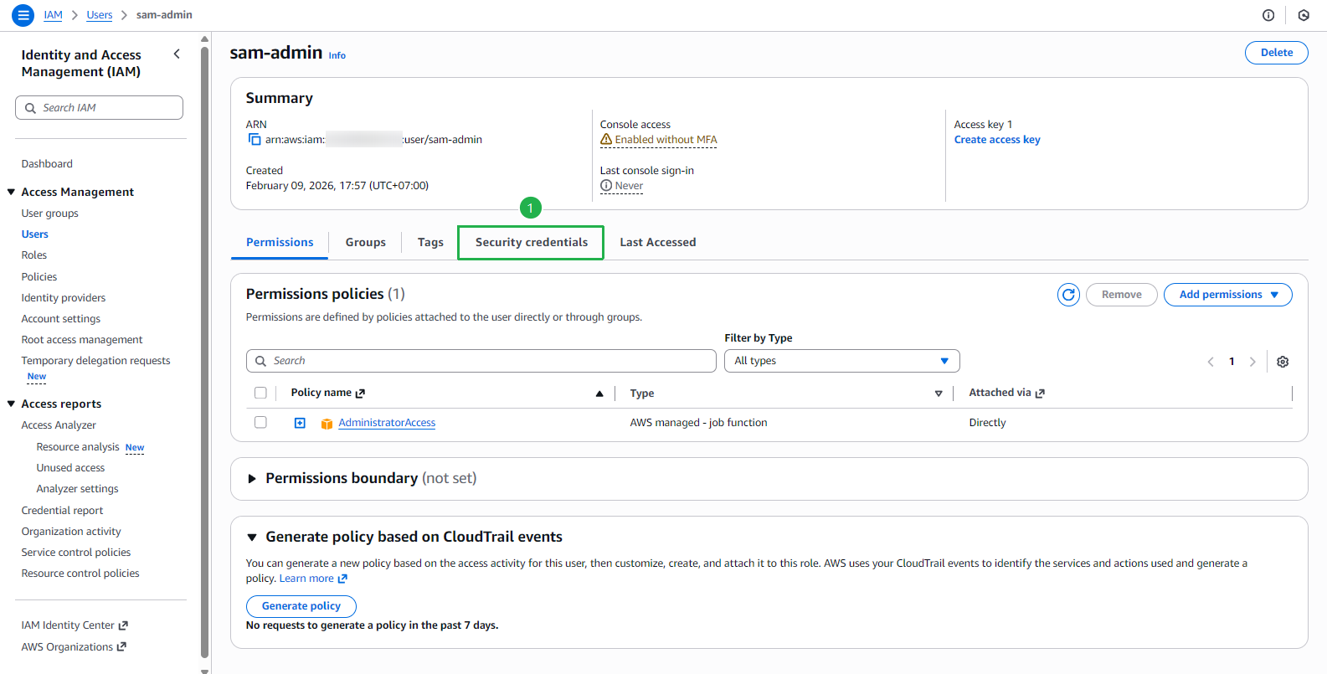Focus the Search IAM input field
The image size is (1327, 674).
click(x=99, y=108)
